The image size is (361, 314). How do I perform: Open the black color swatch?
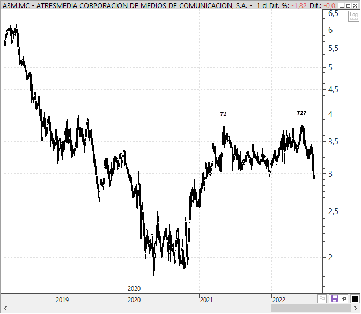tap(355, 299)
